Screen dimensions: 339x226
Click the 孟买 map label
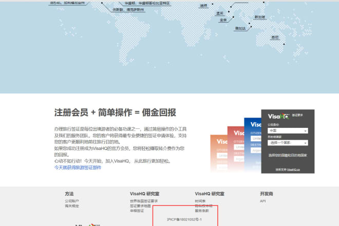click(x=220, y=13)
